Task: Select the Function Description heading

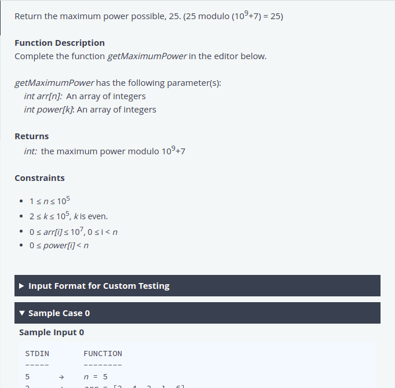Action: (x=60, y=43)
